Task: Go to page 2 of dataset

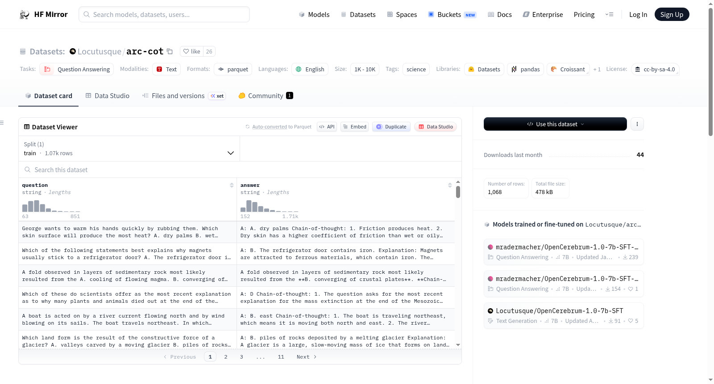Action: tap(226, 357)
